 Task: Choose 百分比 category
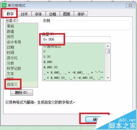click(22, 58)
